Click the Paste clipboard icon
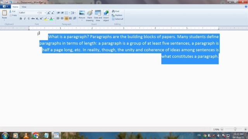248x139 pixels. click(4, 13)
